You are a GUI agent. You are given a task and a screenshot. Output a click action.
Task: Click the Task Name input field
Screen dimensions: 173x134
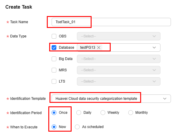click(111, 22)
